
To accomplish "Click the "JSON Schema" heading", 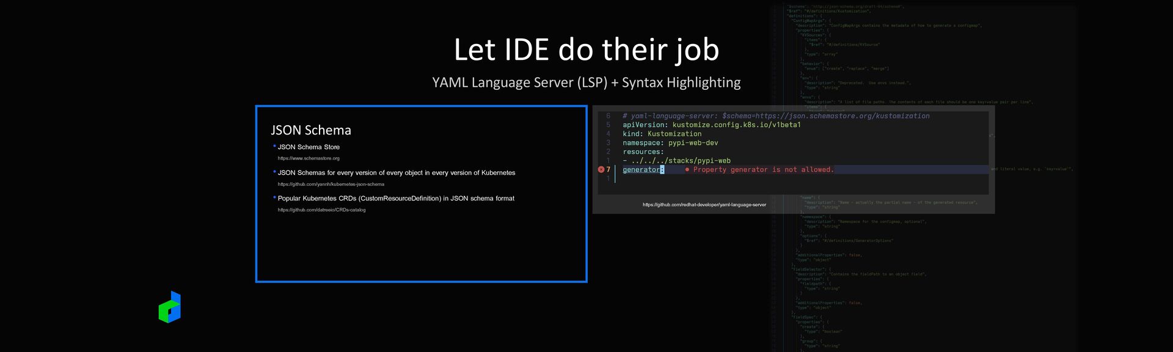I will (x=311, y=130).
